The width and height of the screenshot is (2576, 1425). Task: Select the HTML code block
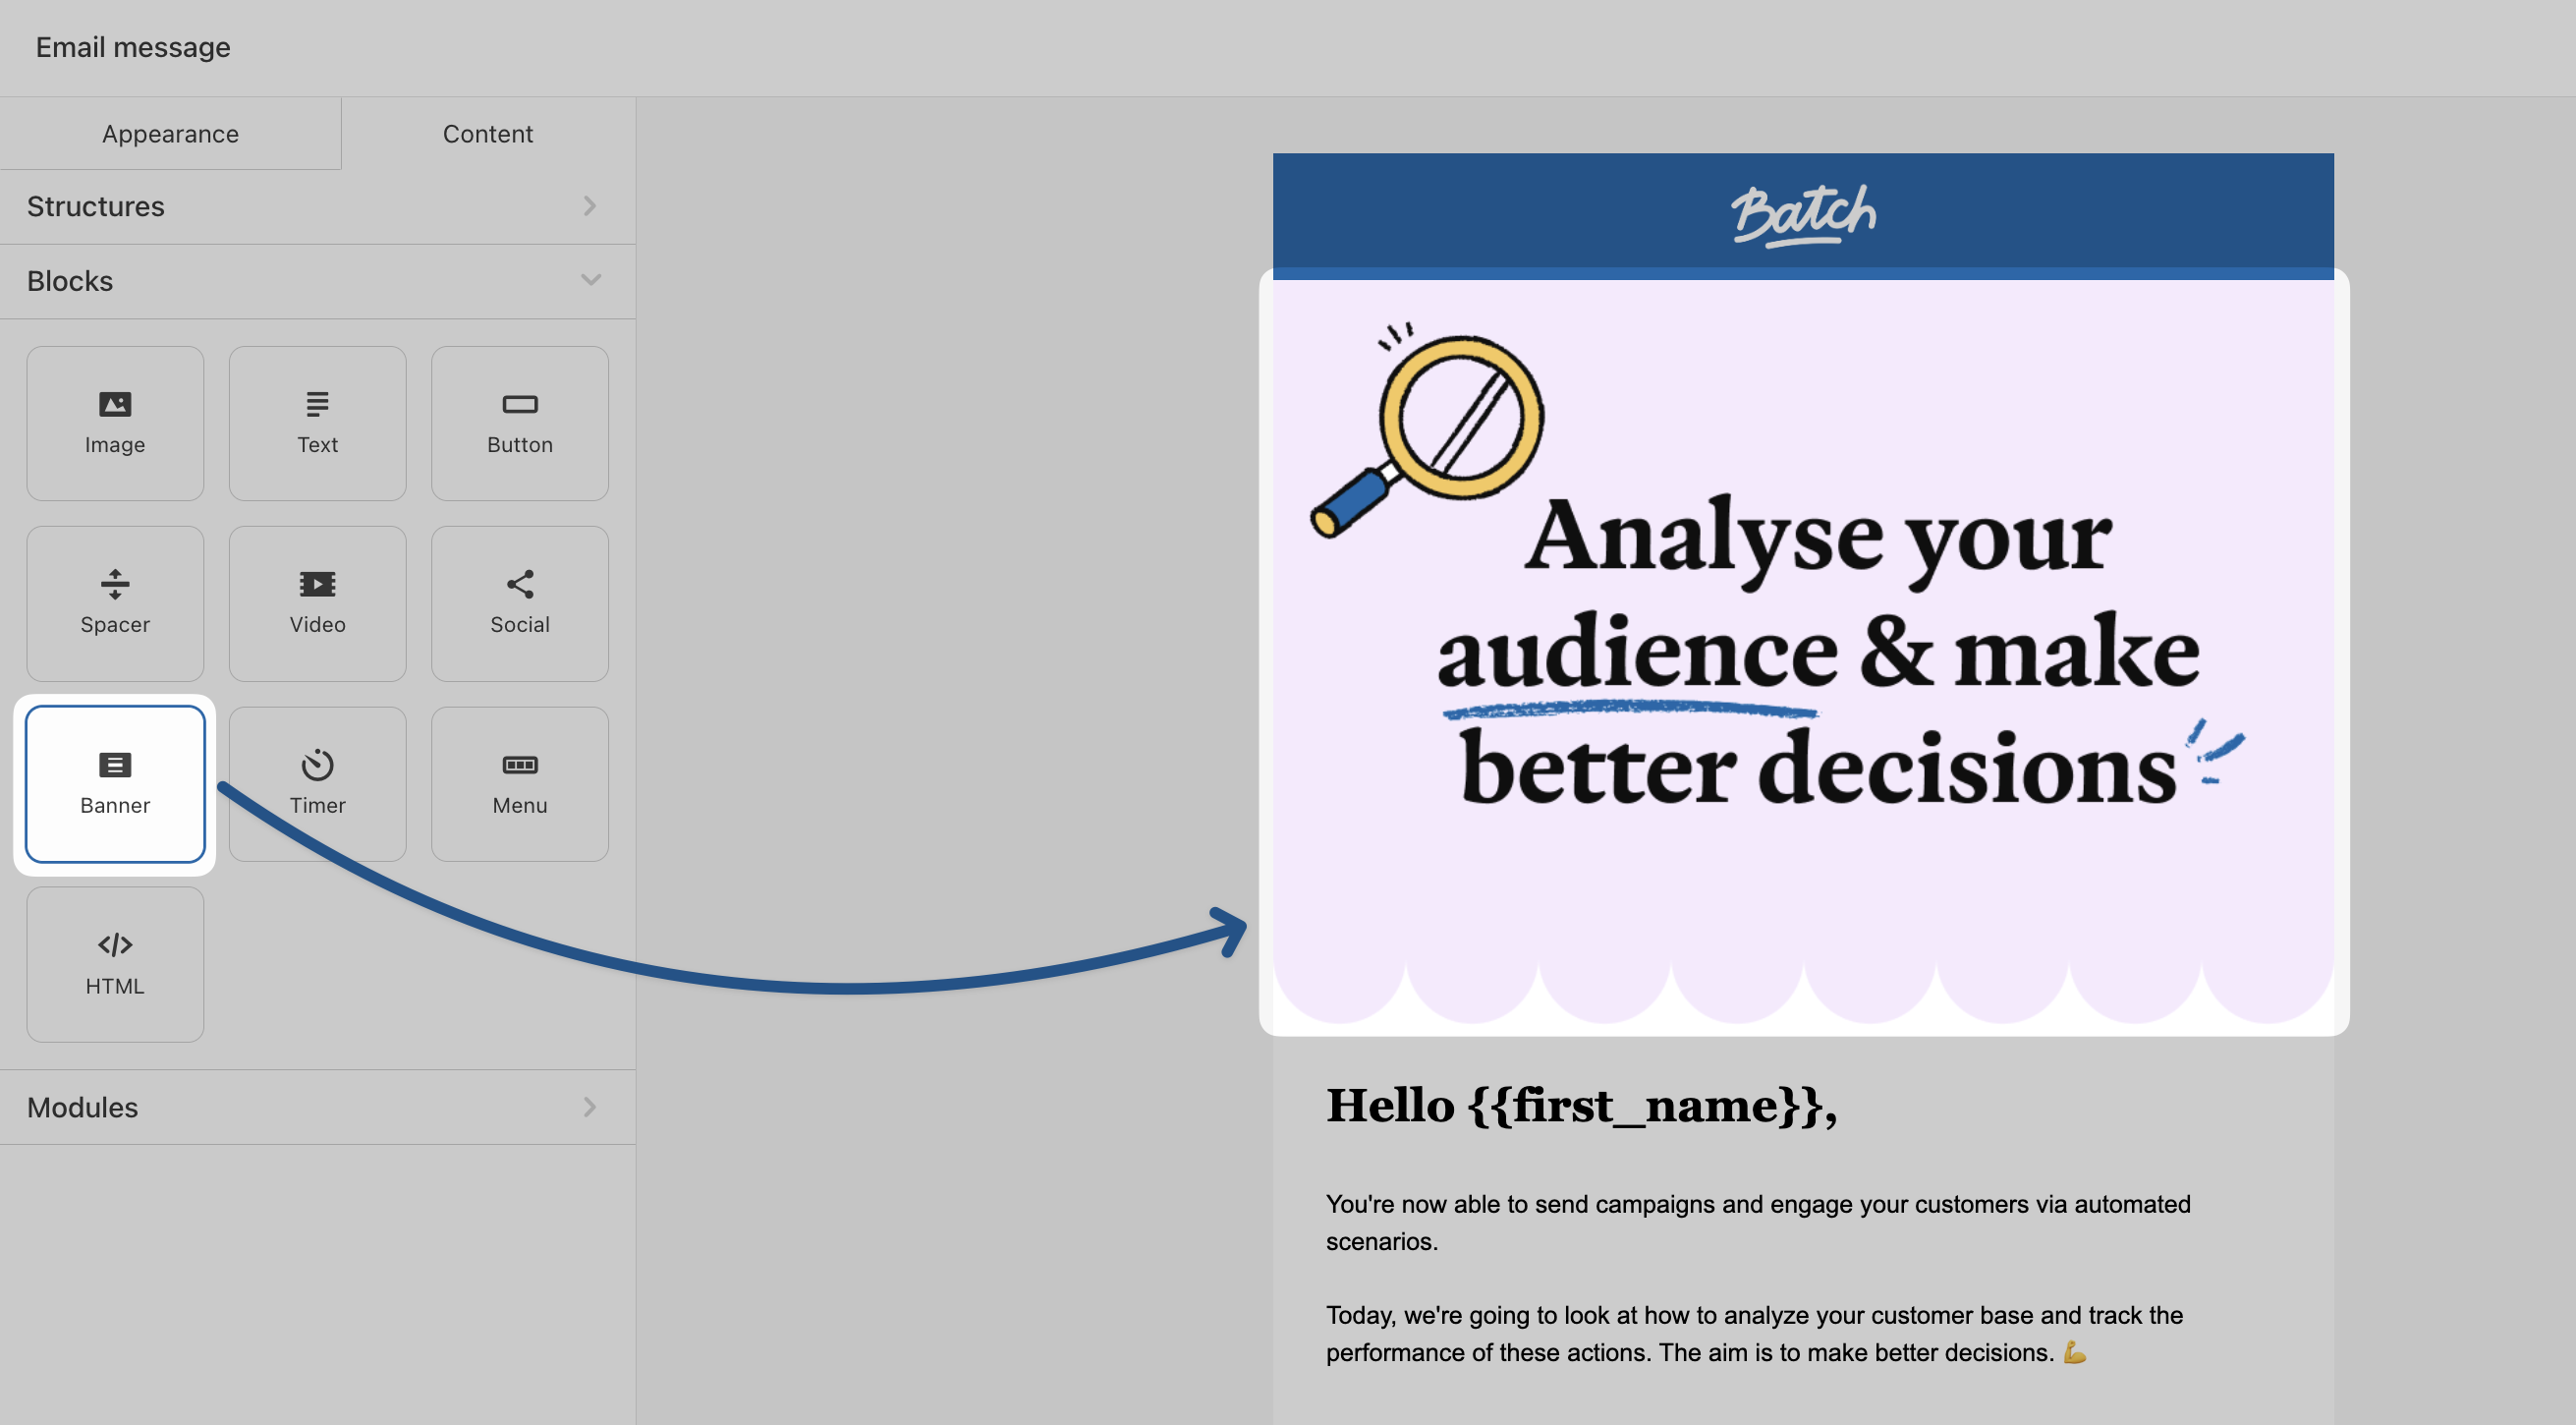pos(115,963)
